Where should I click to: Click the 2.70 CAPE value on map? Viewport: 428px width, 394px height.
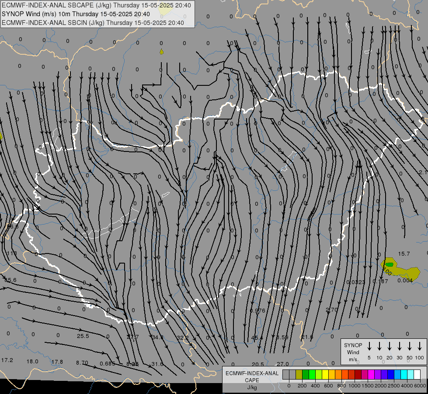[332, 310]
